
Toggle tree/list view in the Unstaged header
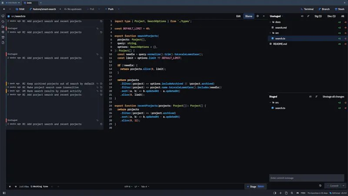[302, 16]
